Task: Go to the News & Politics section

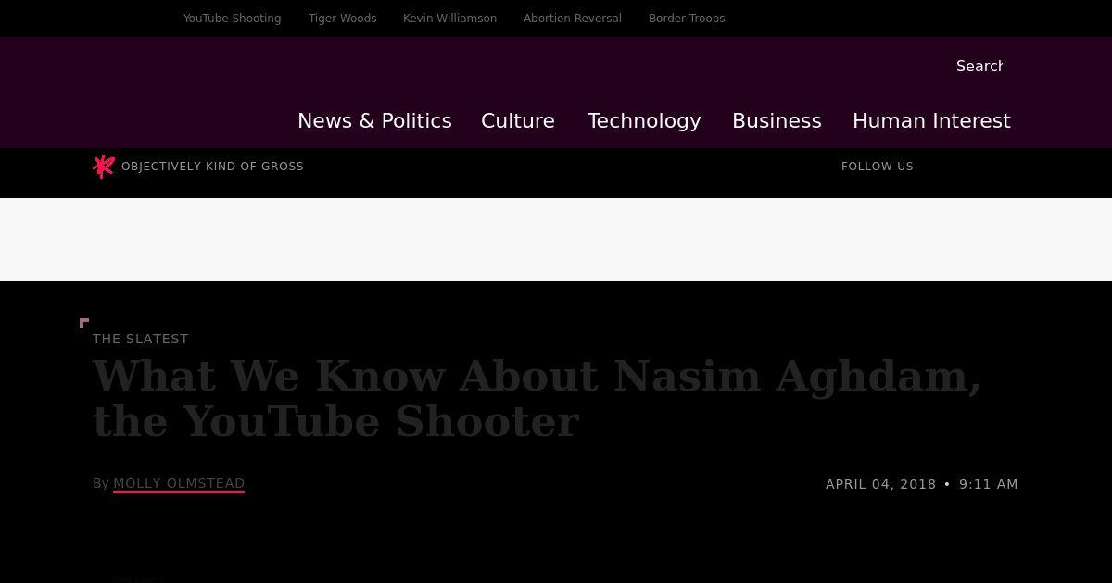Action: click(x=374, y=121)
